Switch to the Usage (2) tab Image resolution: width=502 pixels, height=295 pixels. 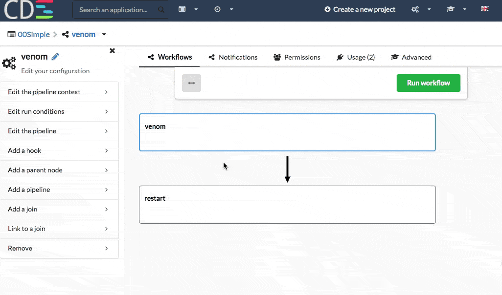click(x=356, y=57)
